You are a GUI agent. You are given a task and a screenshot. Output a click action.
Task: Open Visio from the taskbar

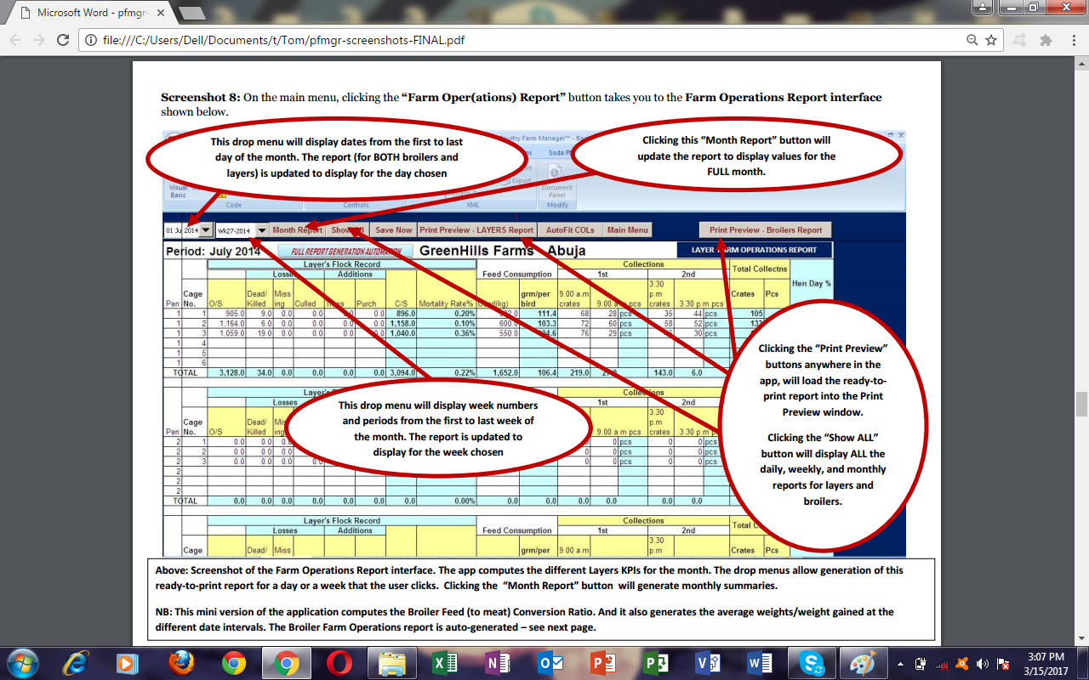click(x=709, y=663)
